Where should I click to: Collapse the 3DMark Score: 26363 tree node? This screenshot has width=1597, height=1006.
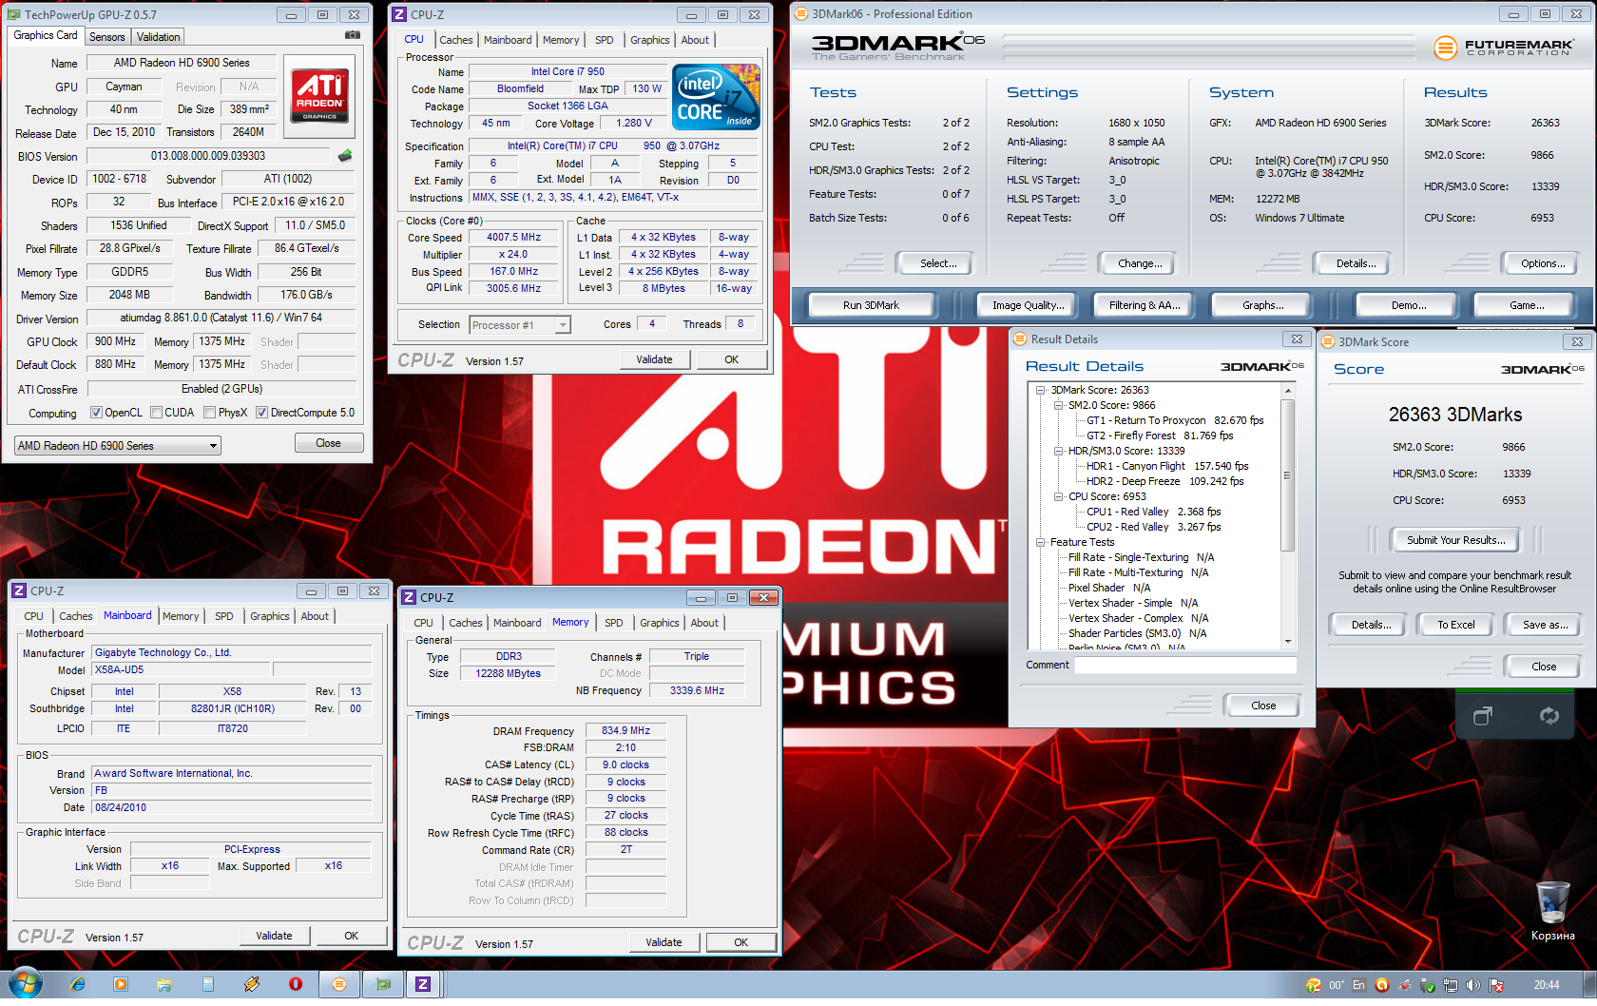1040,390
